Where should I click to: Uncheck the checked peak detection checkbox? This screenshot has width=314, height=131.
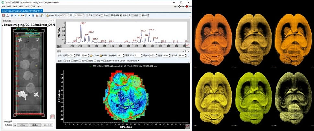121,16
